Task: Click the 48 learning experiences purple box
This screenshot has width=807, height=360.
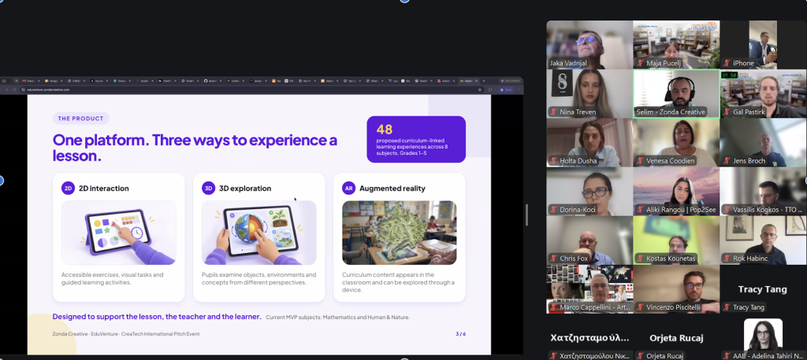Action: pyautogui.click(x=416, y=139)
